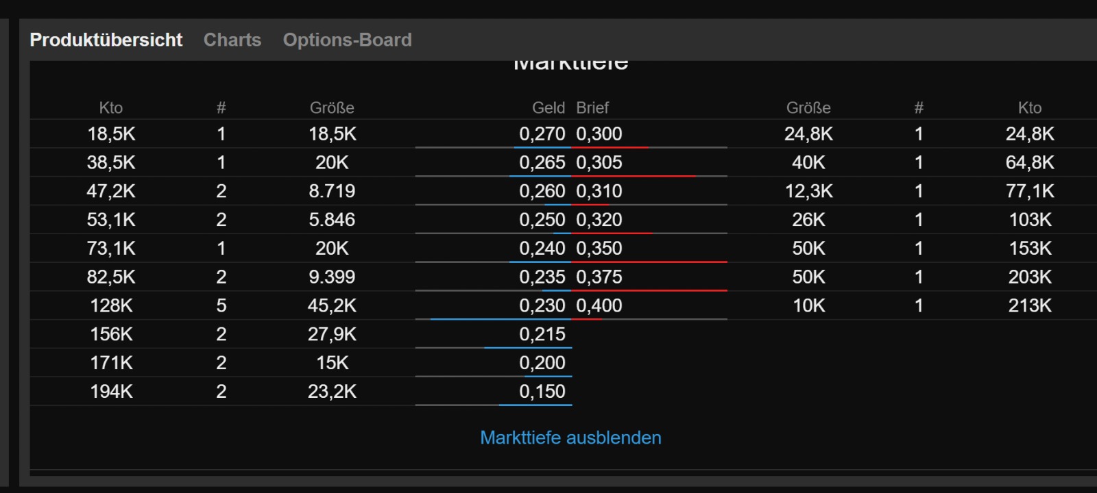Select the ask size 12,3K cell
Screen dimensions: 1097x493
click(808, 191)
